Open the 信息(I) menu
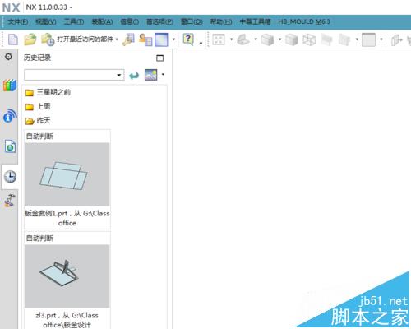411x329 pixels. coord(130,21)
